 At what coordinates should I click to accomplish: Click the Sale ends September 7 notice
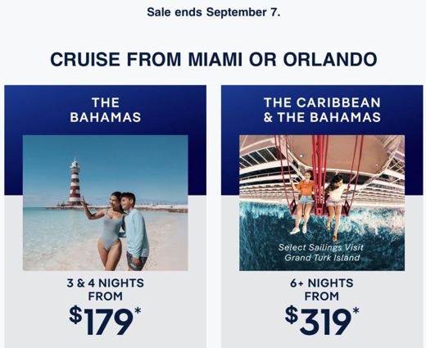(214, 12)
